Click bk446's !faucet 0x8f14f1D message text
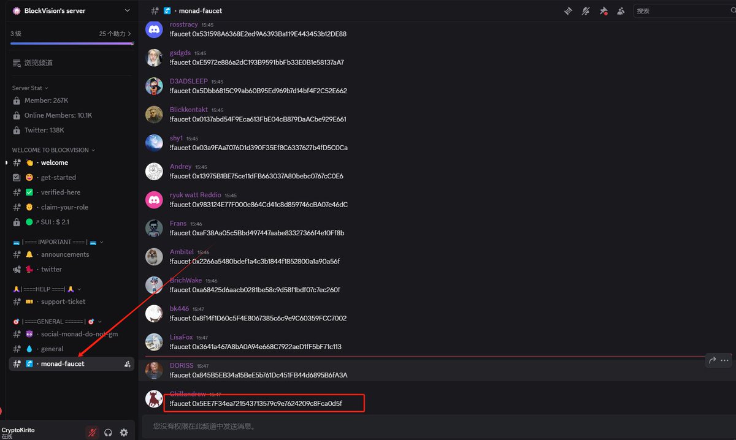 tap(258, 319)
